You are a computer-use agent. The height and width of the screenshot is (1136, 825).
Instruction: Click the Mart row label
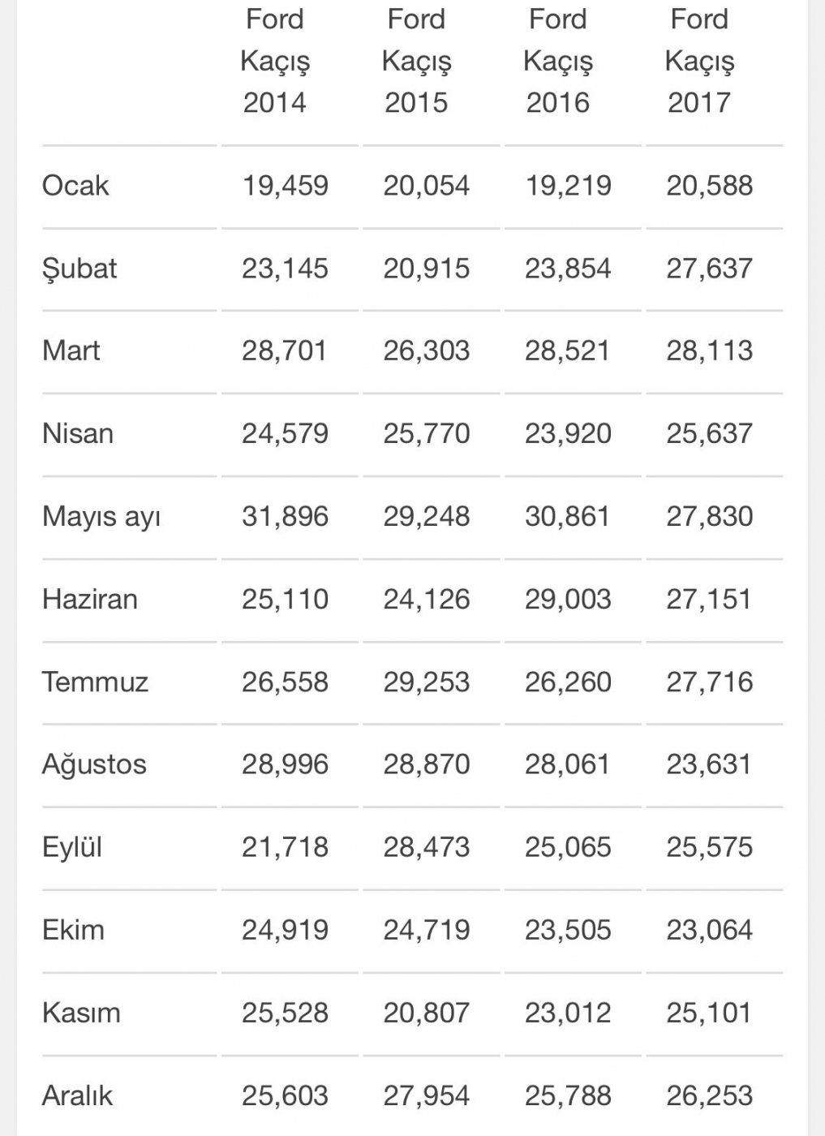pos(71,351)
